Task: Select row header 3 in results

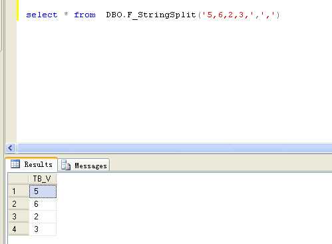Action: point(19,217)
